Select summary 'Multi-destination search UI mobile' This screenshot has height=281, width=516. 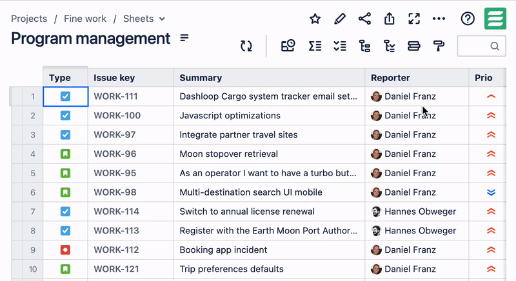click(251, 192)
